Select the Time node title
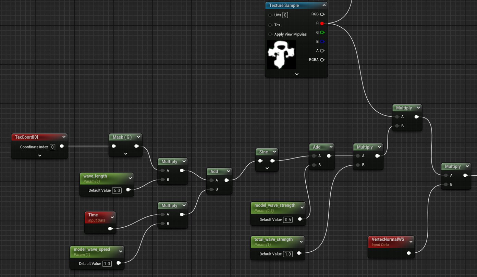 click(93, 215)
